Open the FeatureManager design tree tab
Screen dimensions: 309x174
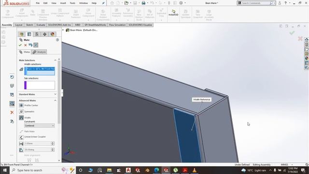coord(21,34)
